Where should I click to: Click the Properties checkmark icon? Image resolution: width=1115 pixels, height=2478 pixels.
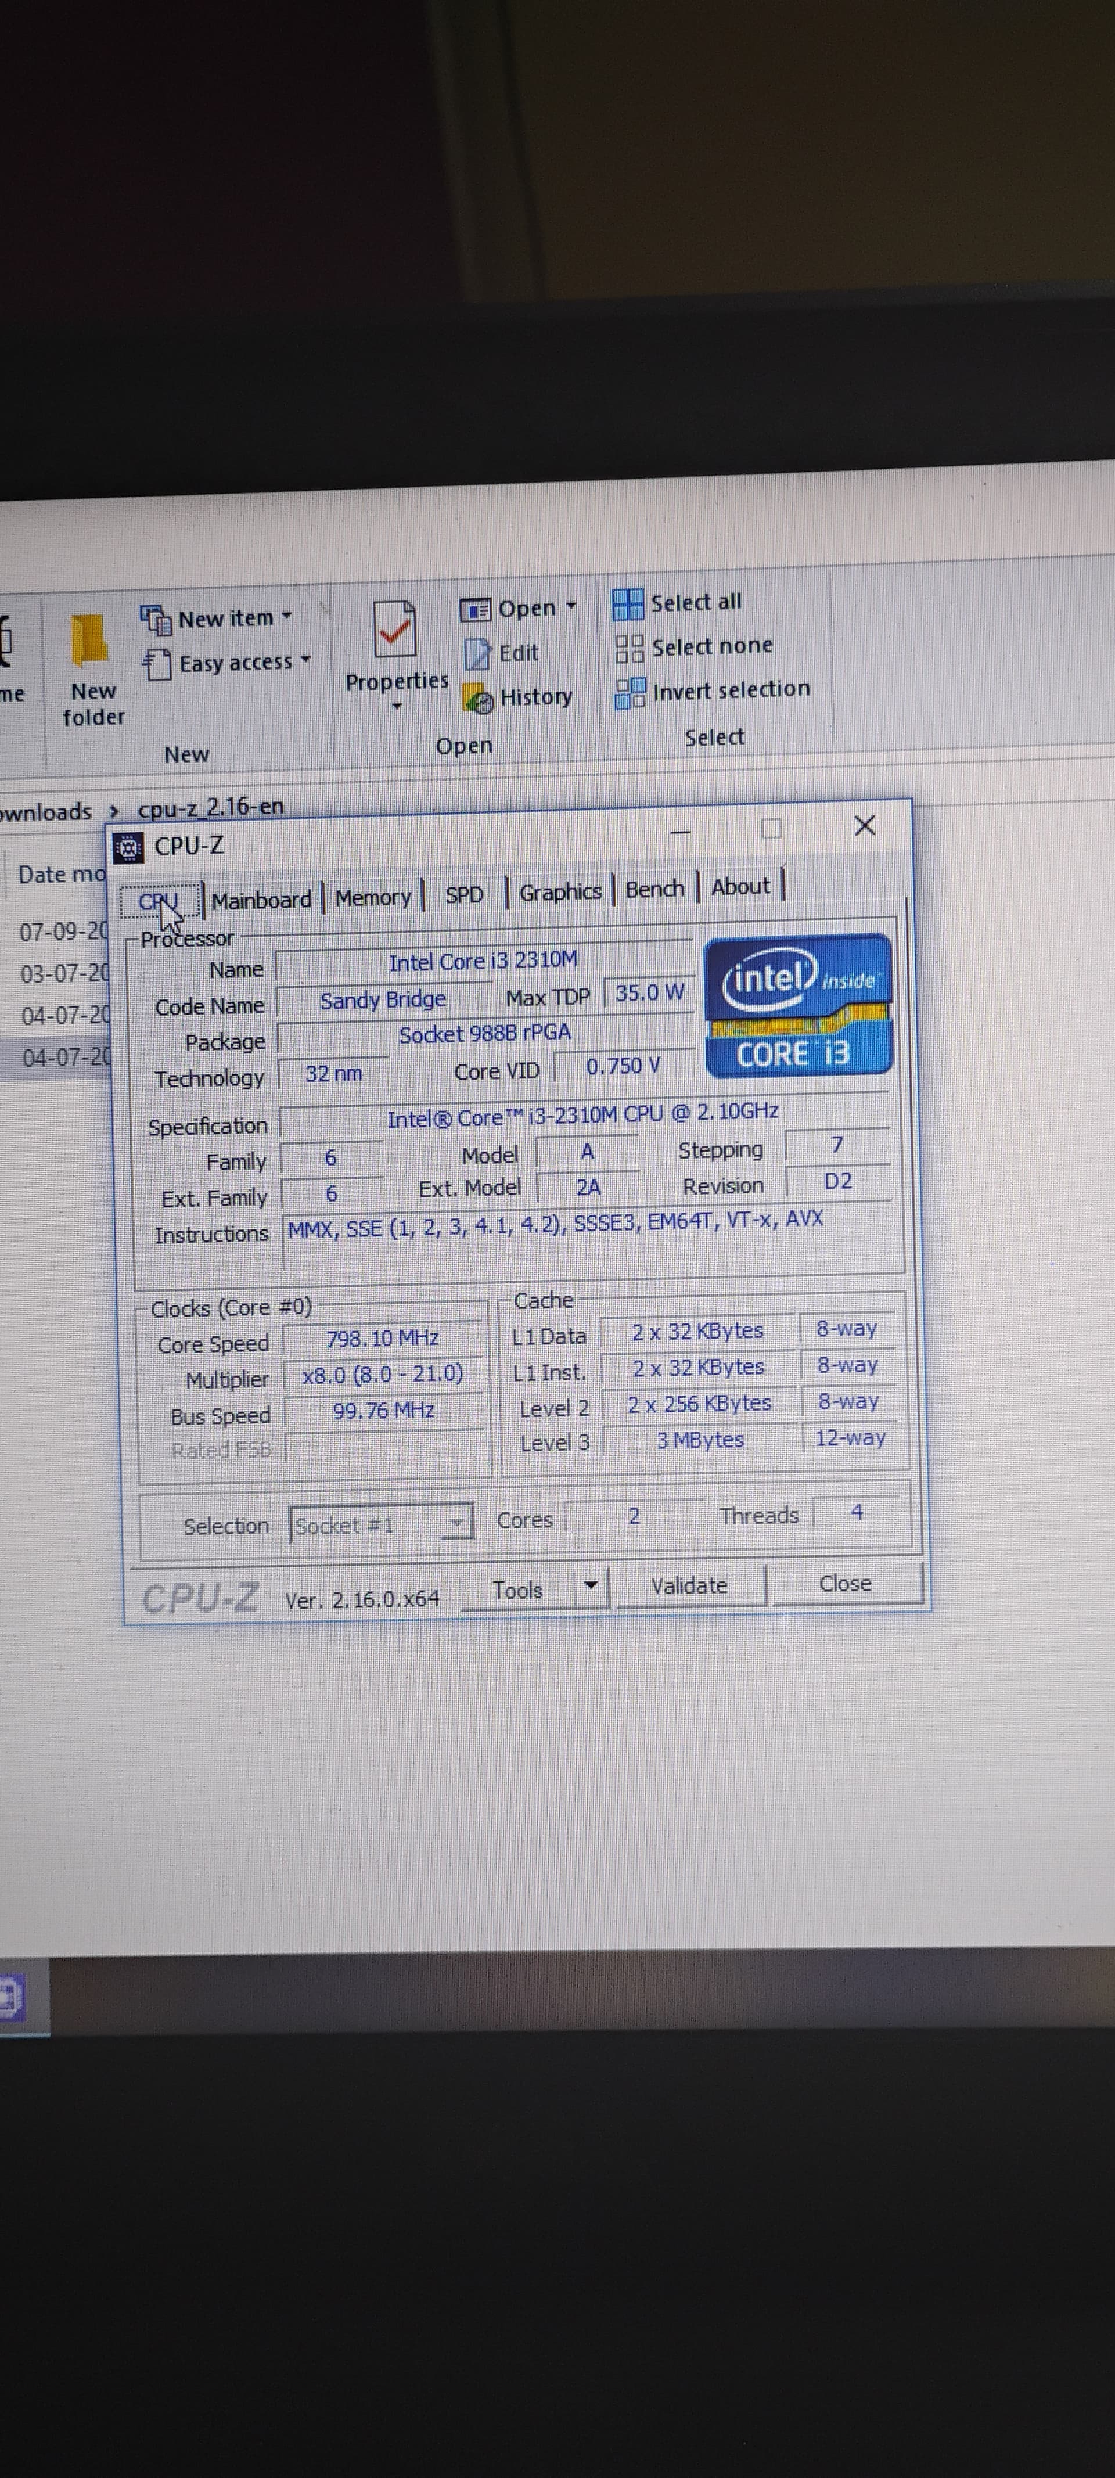(394, 630)
